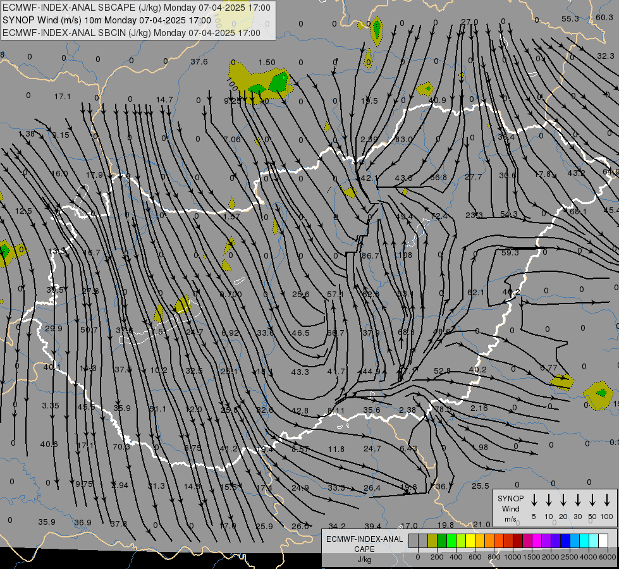Click the 14.7 value on the map

pos(164,99)
